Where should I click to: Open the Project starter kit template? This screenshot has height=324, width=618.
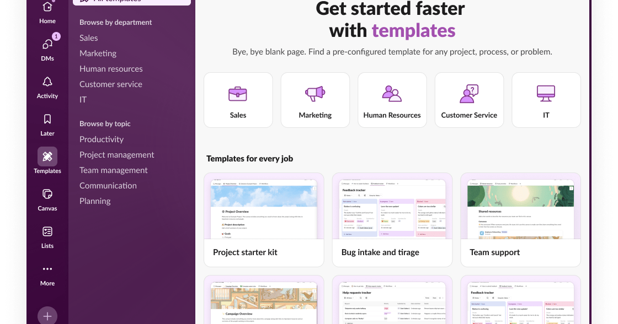point(264,220)
